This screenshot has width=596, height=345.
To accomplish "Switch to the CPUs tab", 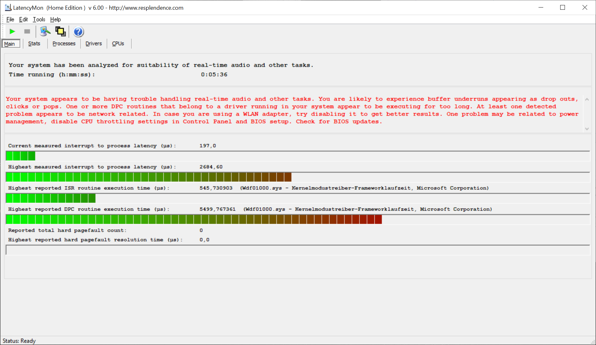I will click(118, 44).
